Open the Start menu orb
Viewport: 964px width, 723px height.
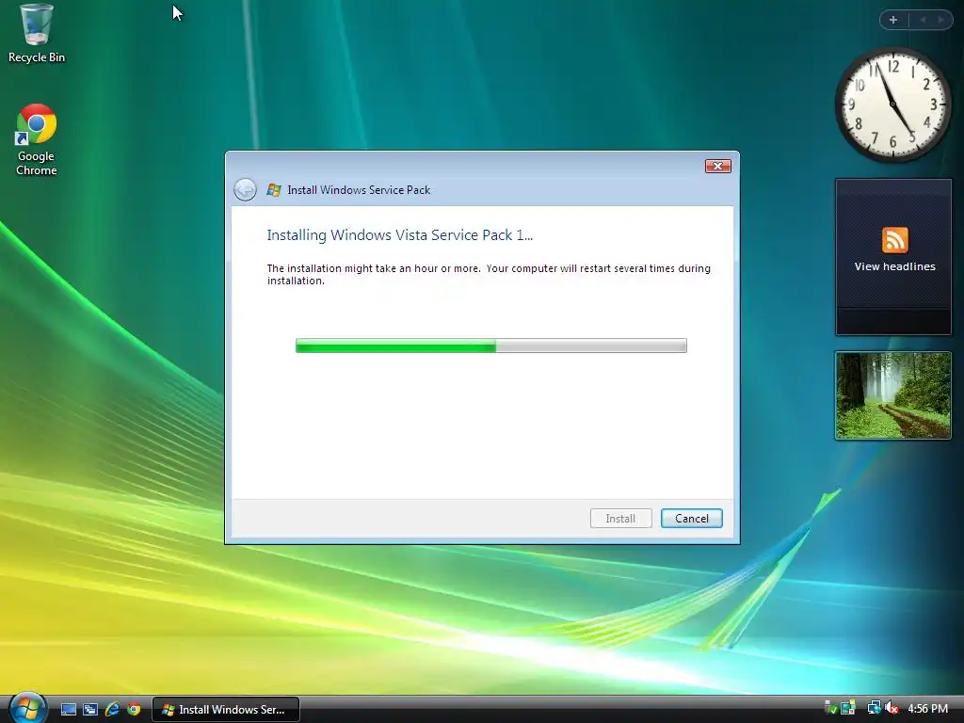point(28,708)
